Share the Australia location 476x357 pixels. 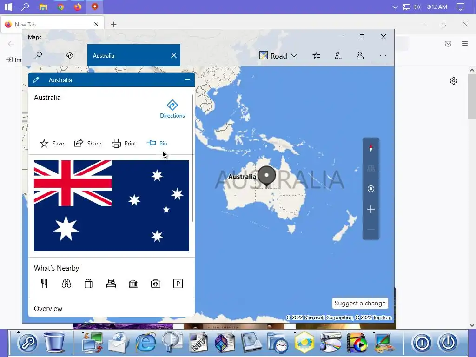point(88,143)
